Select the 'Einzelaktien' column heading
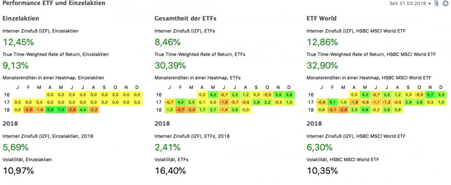Viewport: 451px width, 185px height. (x=21, y=18)
